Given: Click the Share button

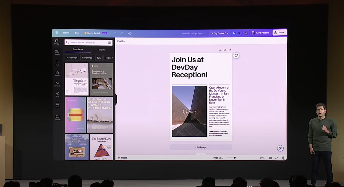Looking at the screenshot, I should pos(279,33).
